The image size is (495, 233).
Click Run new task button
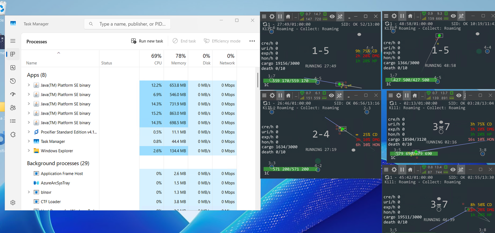point(147,41)
